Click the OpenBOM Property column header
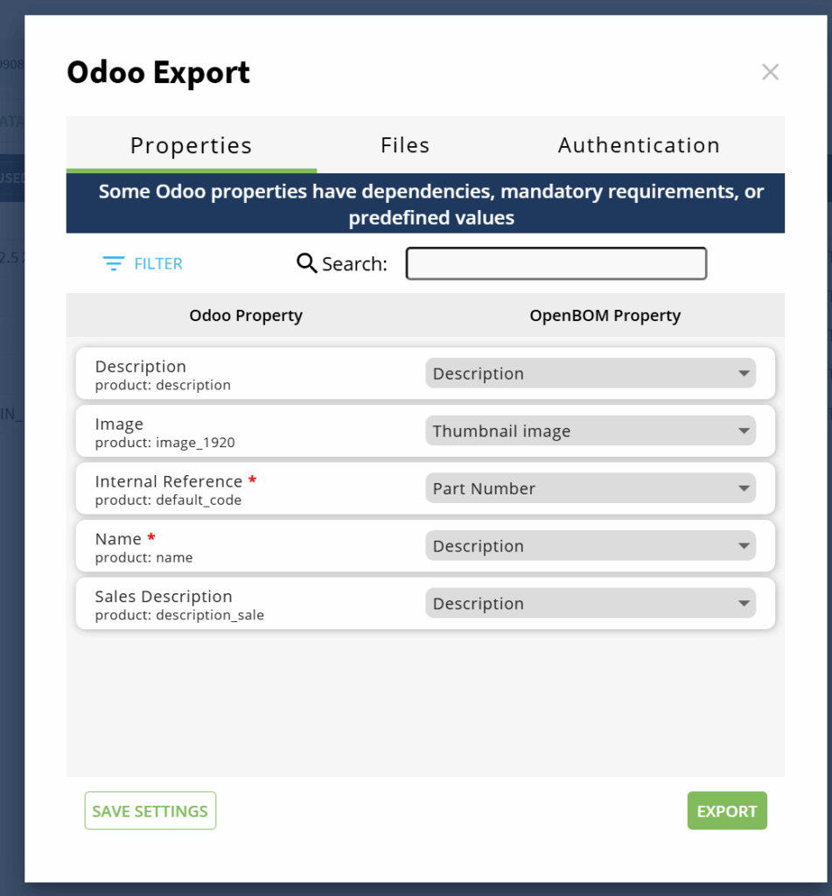Screen dimensions: 832x896 coord(605,316)
